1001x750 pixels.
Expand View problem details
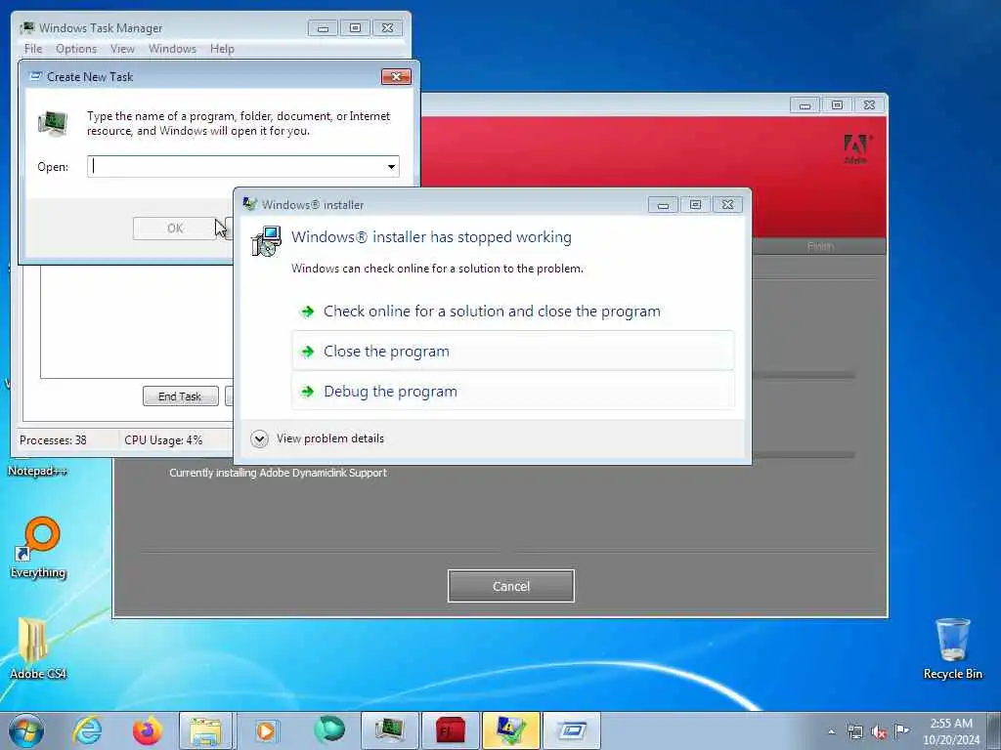pos(318,438)
